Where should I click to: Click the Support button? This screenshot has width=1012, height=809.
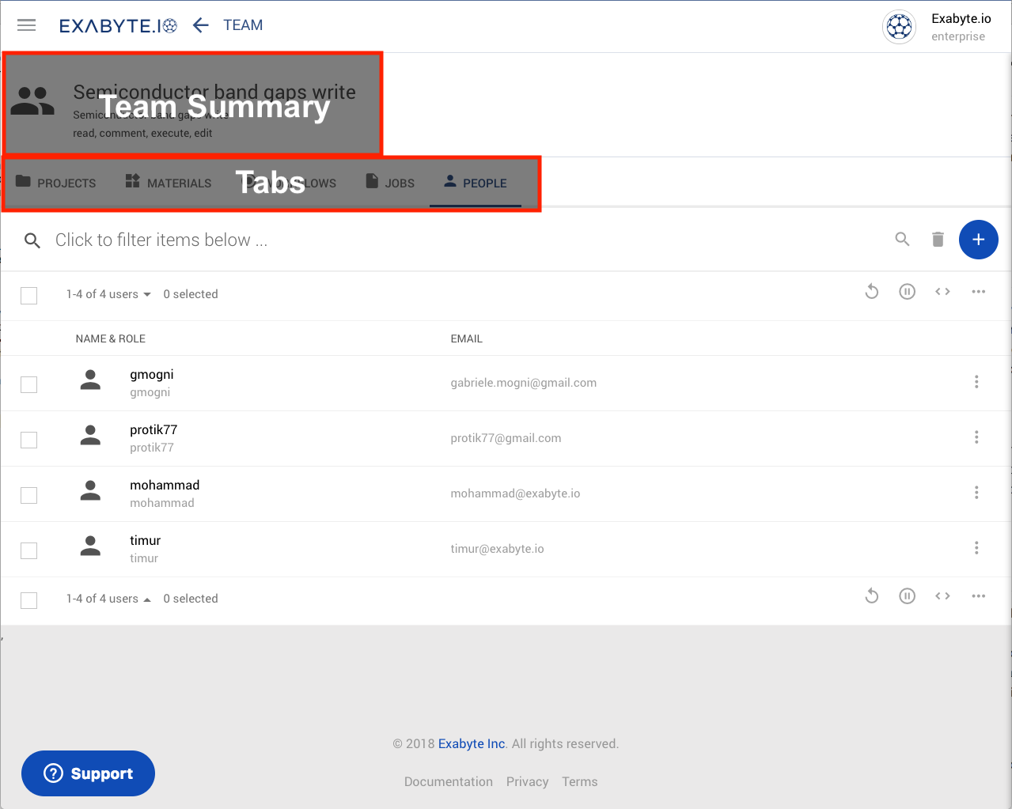(x=88, y=773)
